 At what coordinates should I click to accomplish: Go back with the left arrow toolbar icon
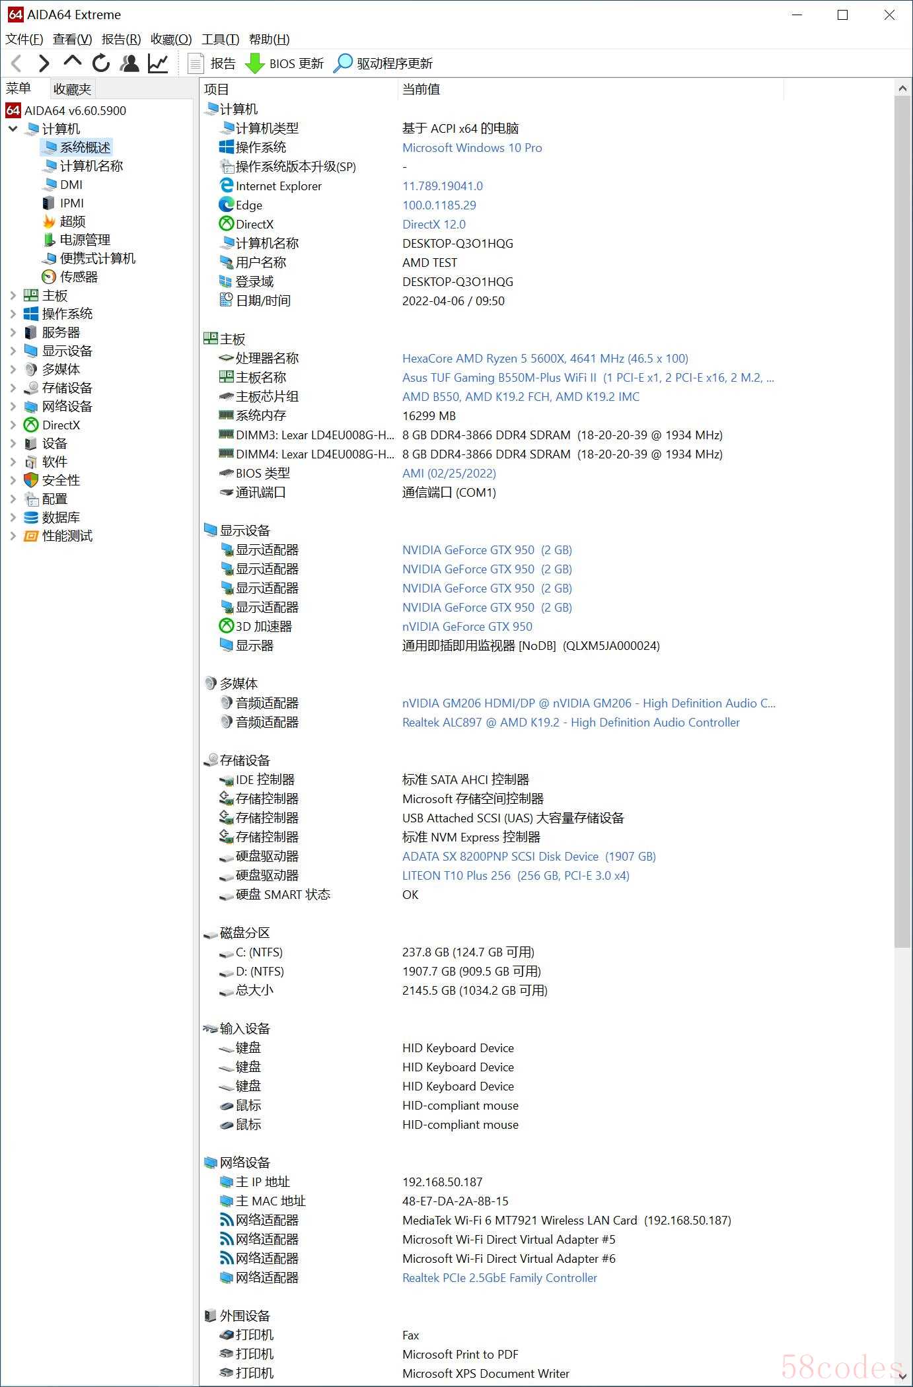[x=17, y=63]
